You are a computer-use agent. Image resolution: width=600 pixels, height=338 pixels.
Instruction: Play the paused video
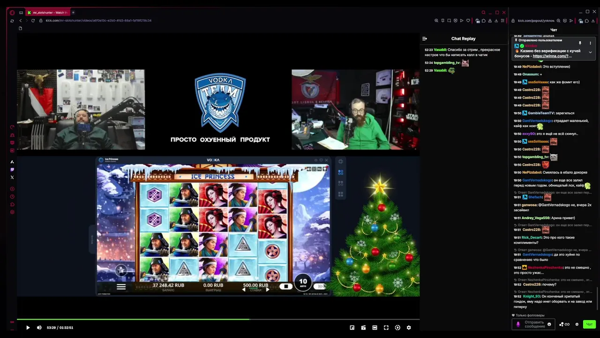pyautogui.click(x=28, y=328)
